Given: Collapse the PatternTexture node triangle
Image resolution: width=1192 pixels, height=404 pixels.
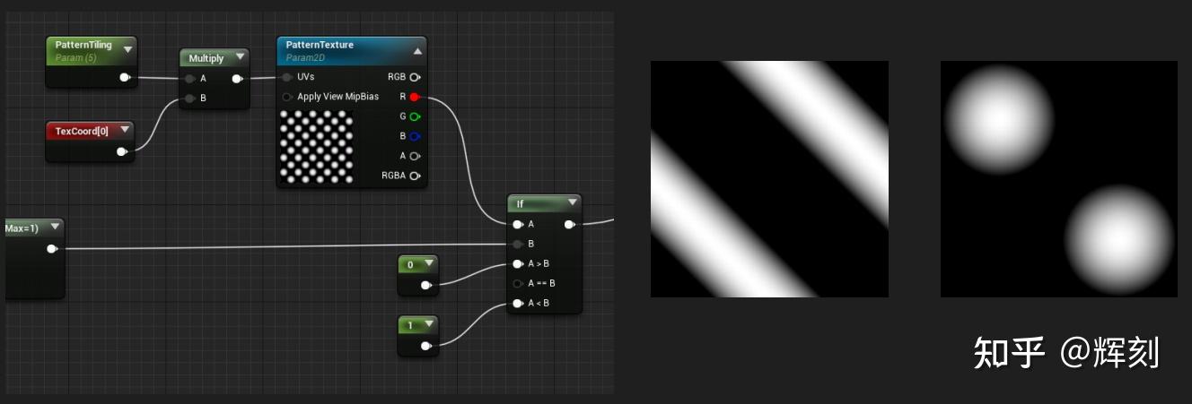Looking at the screenshot, I should (417, 51).
